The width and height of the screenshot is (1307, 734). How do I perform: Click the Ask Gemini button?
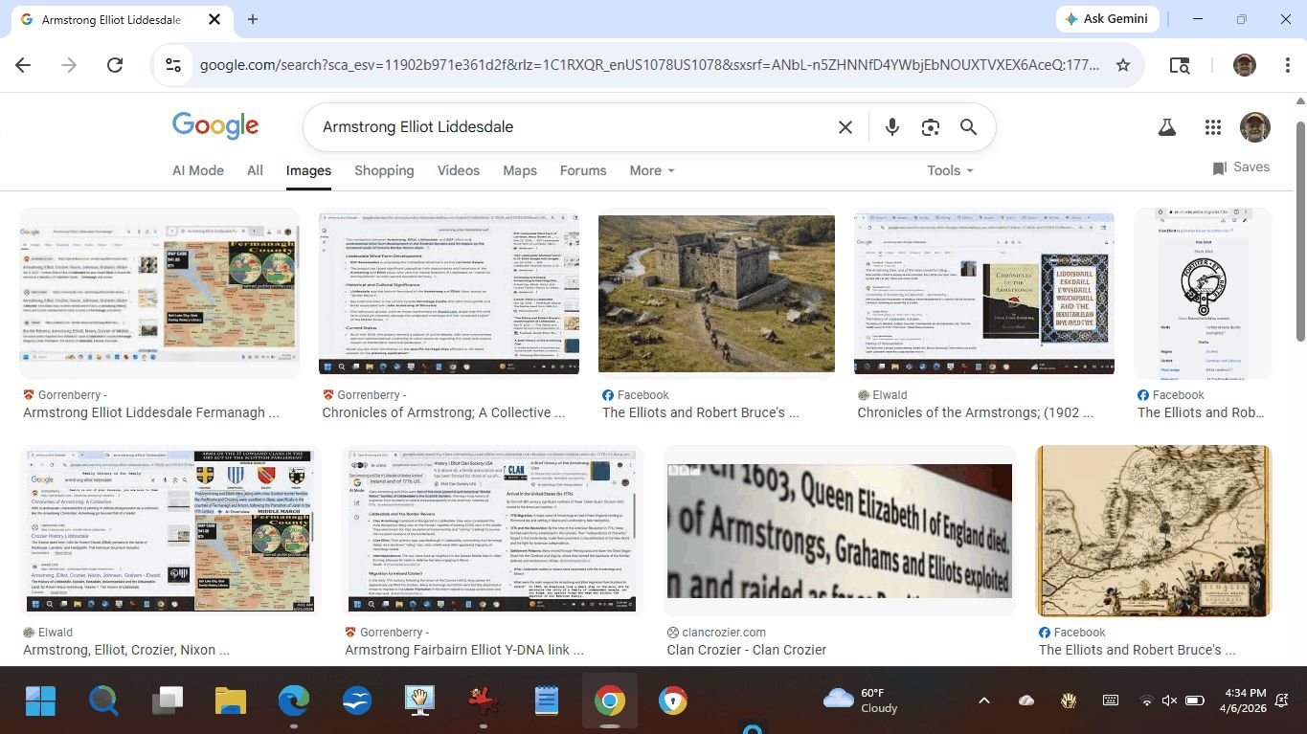(x=1108, y=19)
